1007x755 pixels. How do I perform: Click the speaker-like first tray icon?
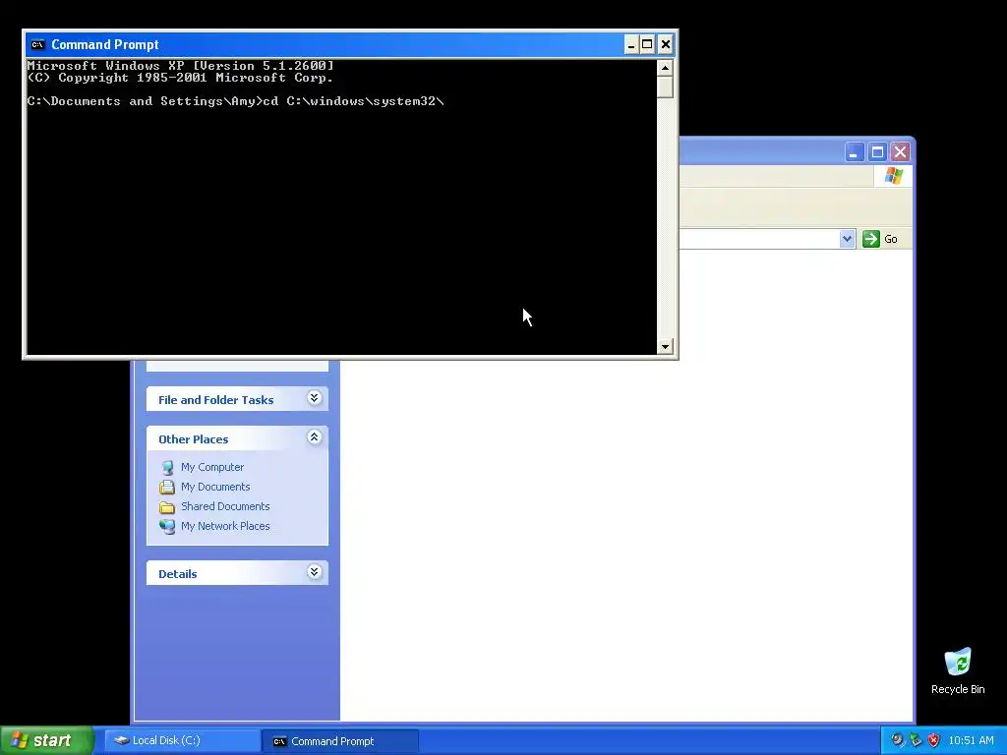point(897,740)
